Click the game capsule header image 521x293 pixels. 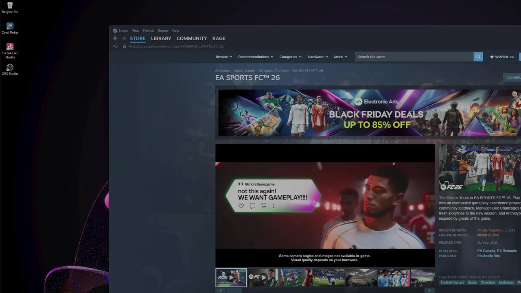tap(480, 168)
